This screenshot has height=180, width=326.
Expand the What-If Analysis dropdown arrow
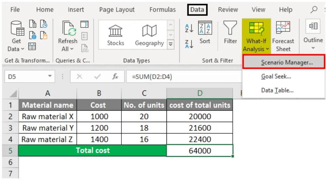click(x=267, y=49)
